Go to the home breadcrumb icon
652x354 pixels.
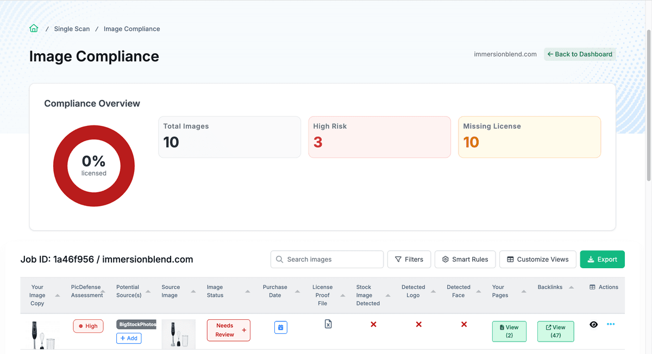[34, 29]
